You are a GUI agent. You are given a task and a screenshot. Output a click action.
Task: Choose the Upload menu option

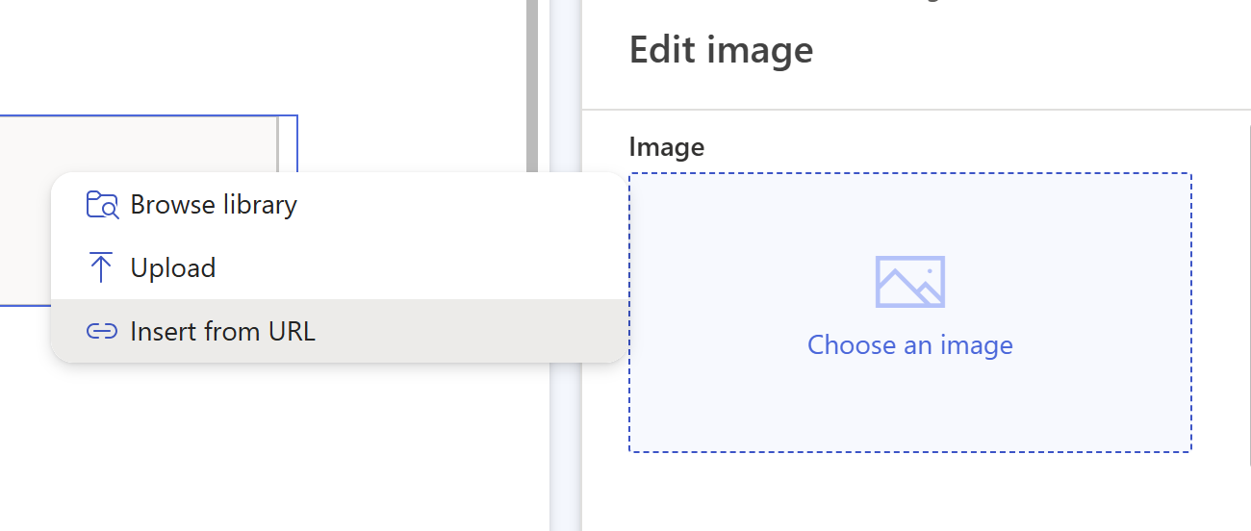coord(173,268)
